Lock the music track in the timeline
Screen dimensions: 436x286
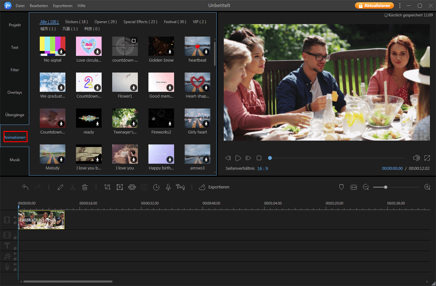(15, 258)
